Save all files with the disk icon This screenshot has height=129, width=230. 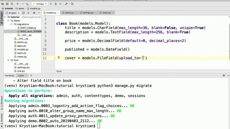pos(7,4)
